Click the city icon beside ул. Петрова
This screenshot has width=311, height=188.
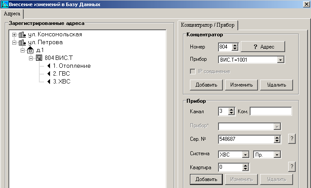(x=22, y=42)
